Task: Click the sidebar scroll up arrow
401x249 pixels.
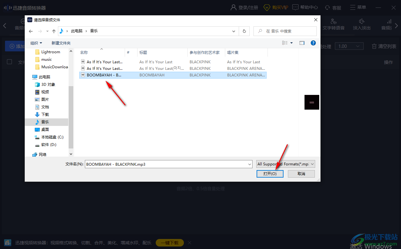Action: (x=71, y=51)
